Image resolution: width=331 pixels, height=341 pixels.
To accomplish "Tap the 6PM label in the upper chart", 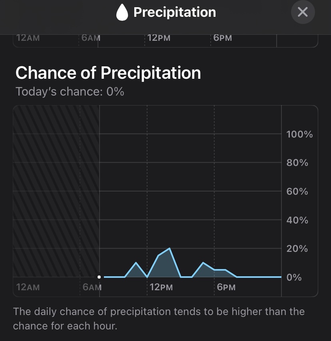I will pos(223,38).
